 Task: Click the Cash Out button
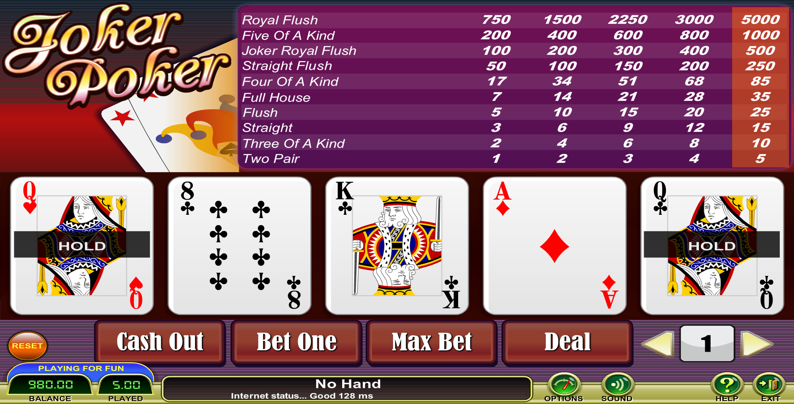160,342
